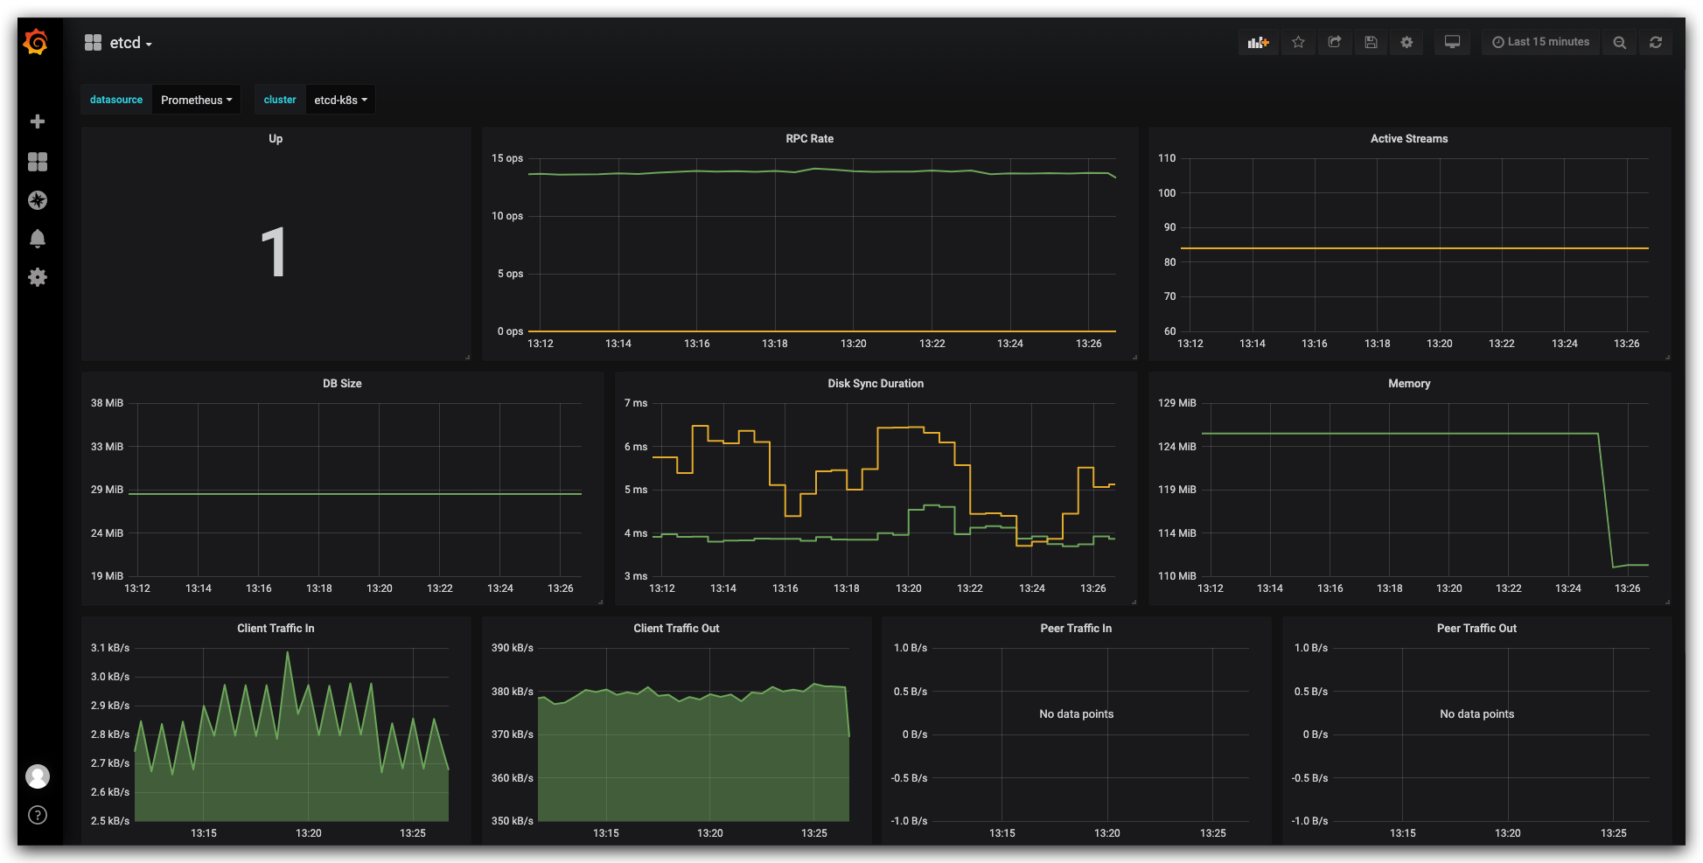Open the Last 15 minutes time picker
The width and height of the screenshot is (1703, 863).
click(x=1540, y=42)
